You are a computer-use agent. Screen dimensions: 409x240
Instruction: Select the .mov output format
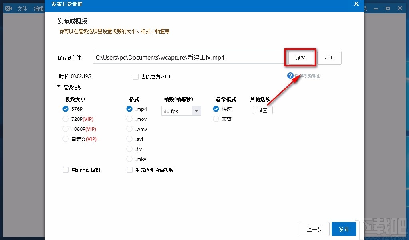coord(129,119)
